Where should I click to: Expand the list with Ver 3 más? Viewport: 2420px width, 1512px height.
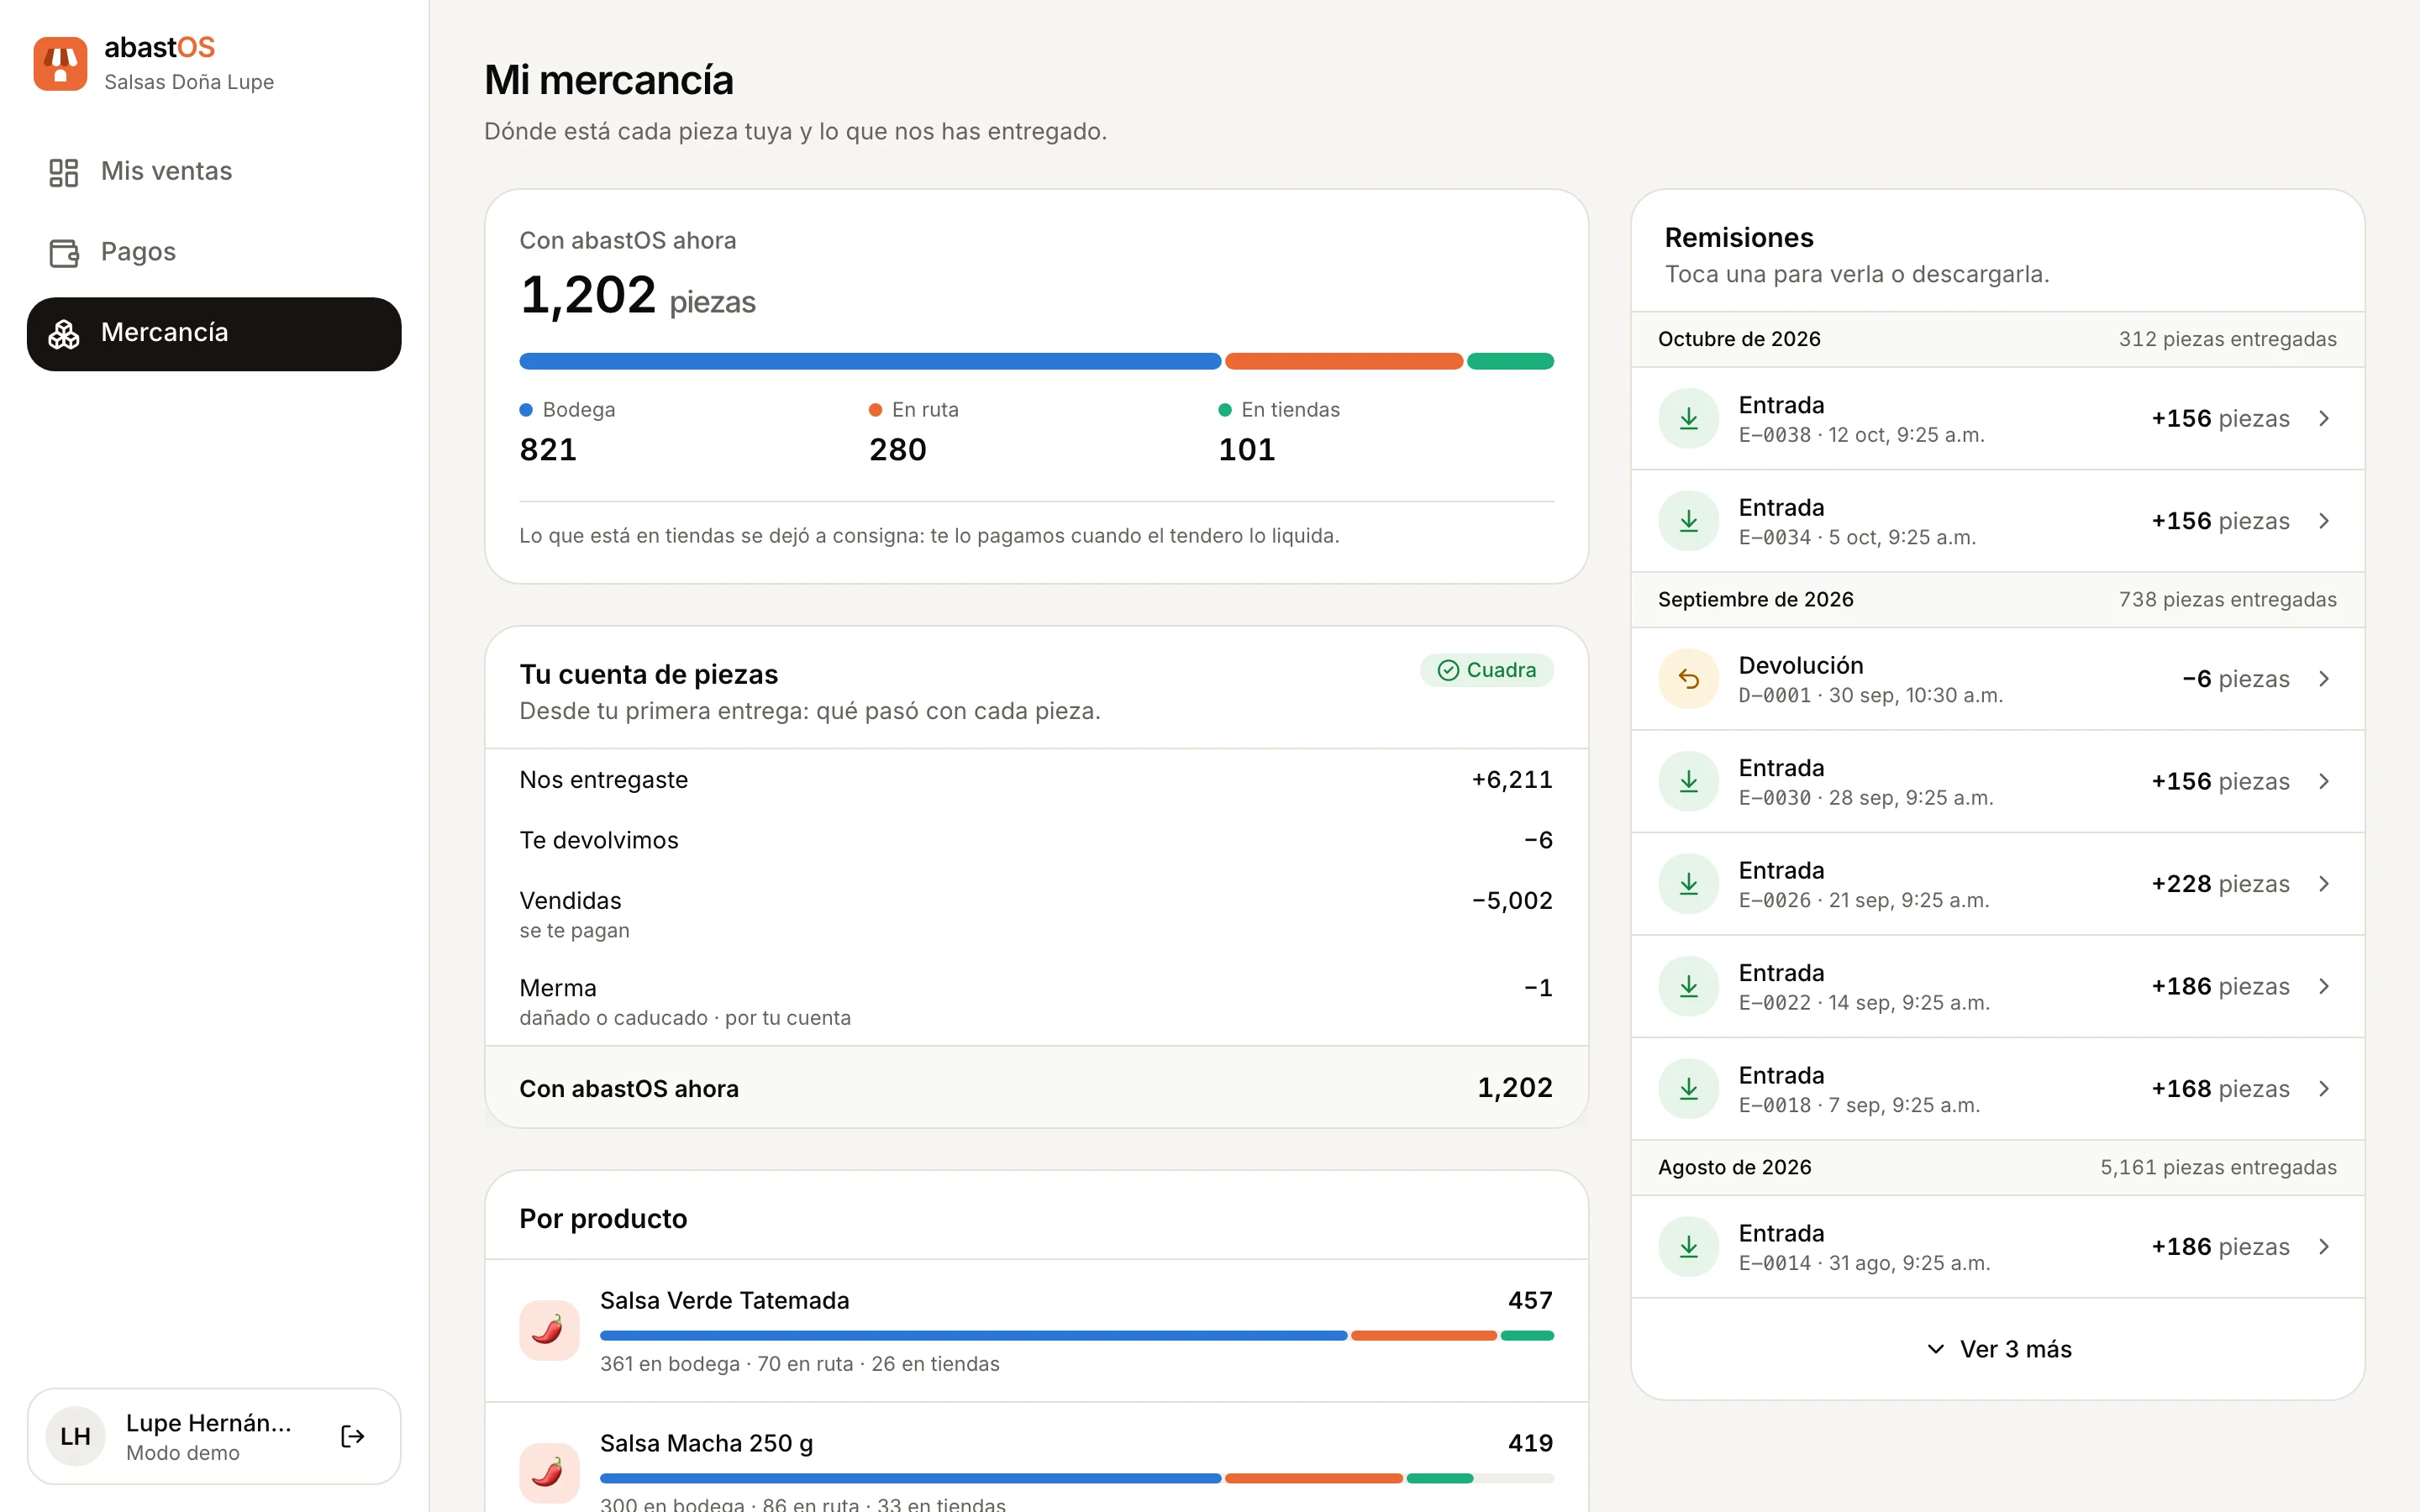click(x=1998, y=1349)
